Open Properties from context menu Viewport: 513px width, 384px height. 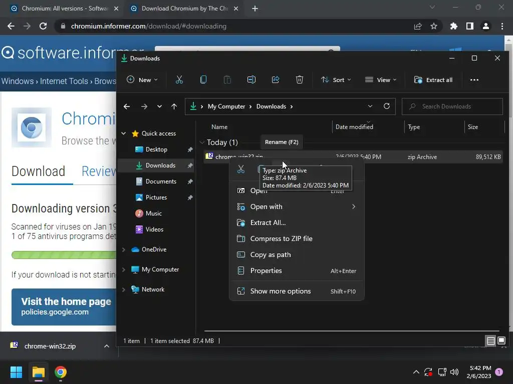(297, 270)
